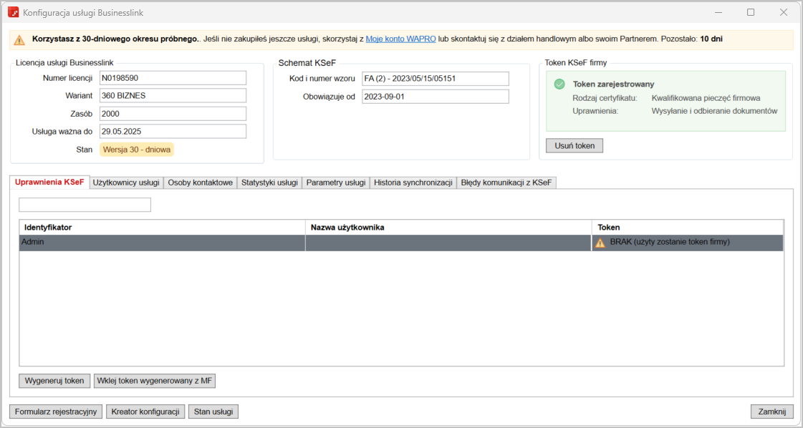The image size is (803, 428).
Task: Click the Token zarejestrowany heading
Action: (x=613, y=84)
